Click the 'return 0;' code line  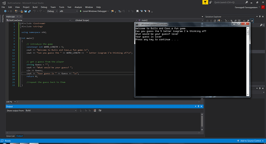pos(32,76)
